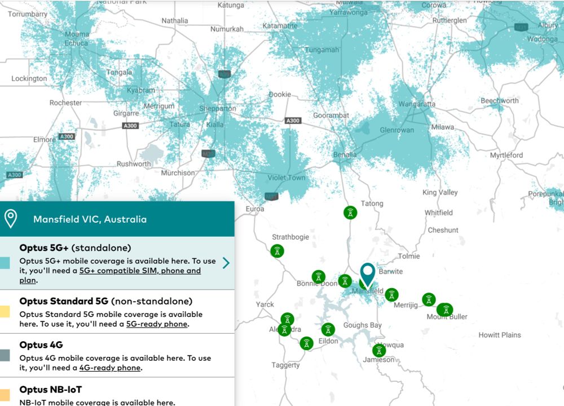564x406 pixels.
Task: Click the Rutherglen town label
Action: (450, 20)
